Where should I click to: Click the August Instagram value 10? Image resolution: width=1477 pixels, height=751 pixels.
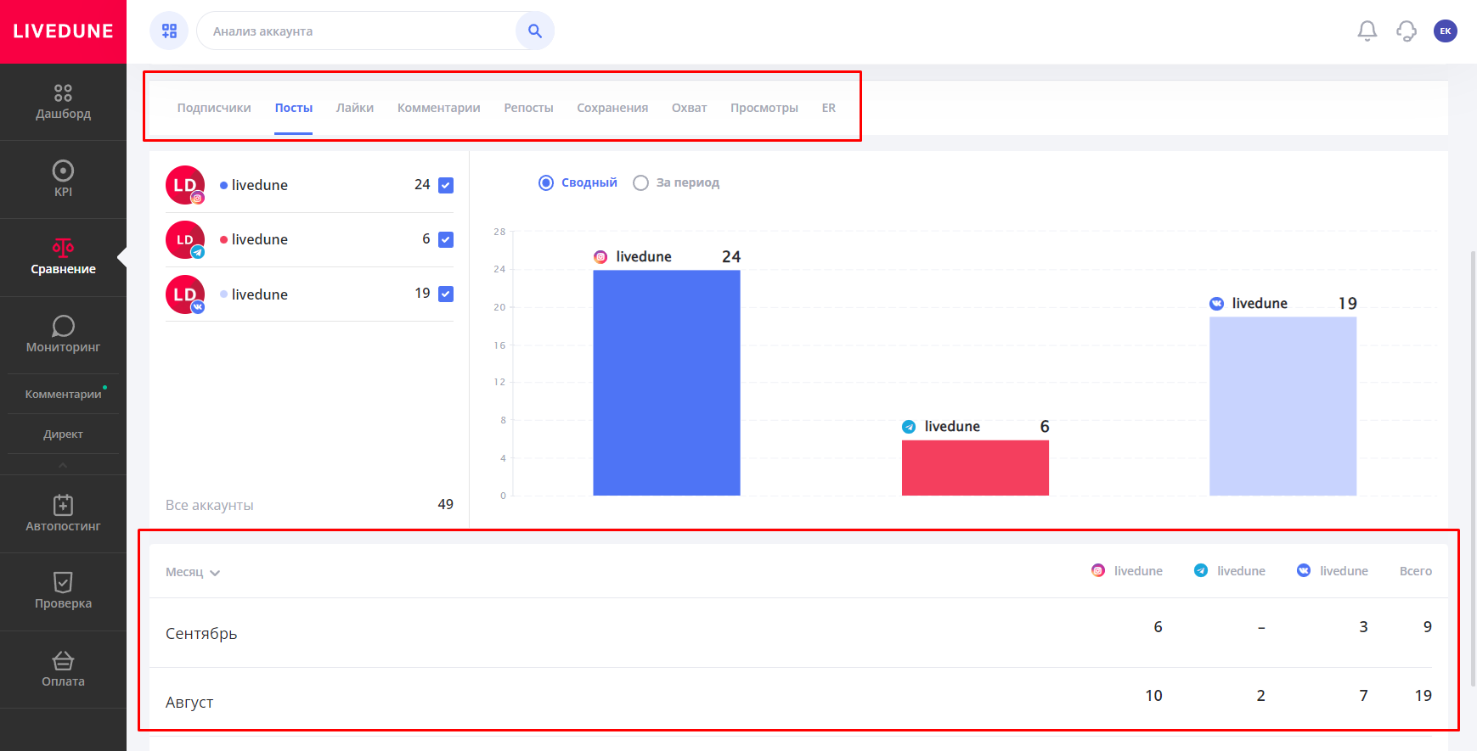click(1153, 696)
